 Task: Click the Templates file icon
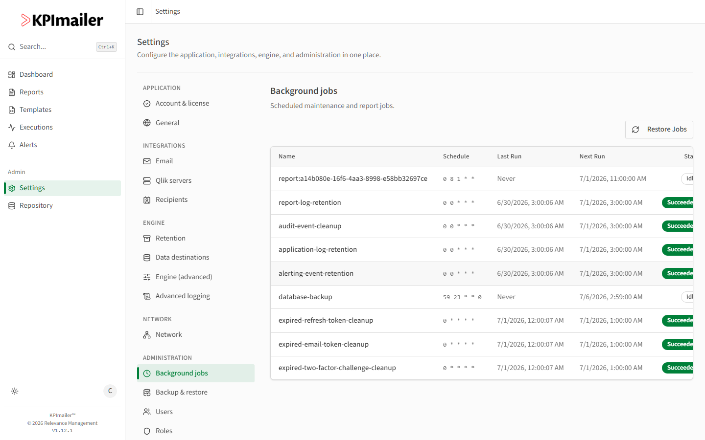pyautogui.click(x=12, y=110)
